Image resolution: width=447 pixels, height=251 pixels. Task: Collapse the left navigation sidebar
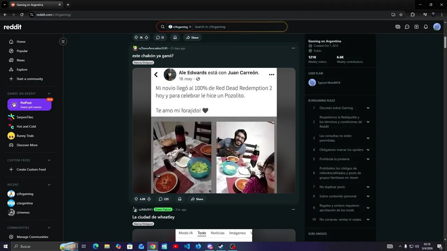[63, 42]
